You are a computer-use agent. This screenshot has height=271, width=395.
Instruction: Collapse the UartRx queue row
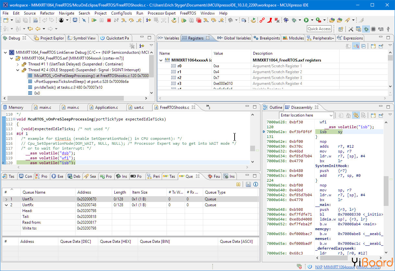tap(6, 205)
